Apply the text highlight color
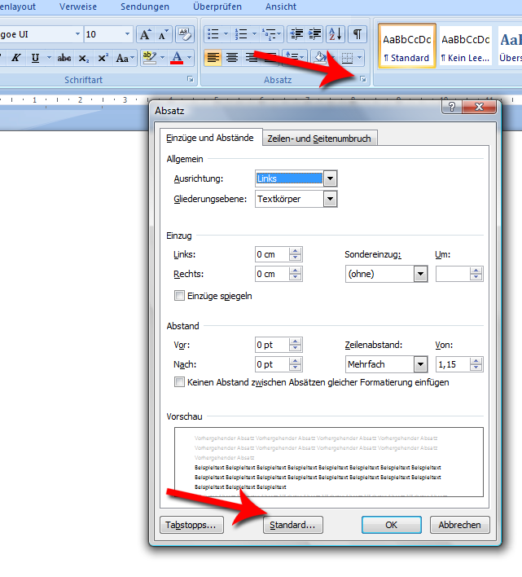522x577 pixels. (x=149, y=58)
